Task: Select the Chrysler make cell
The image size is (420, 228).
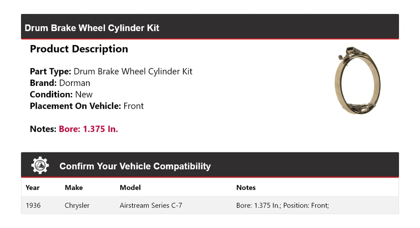Action: (77, 205)
